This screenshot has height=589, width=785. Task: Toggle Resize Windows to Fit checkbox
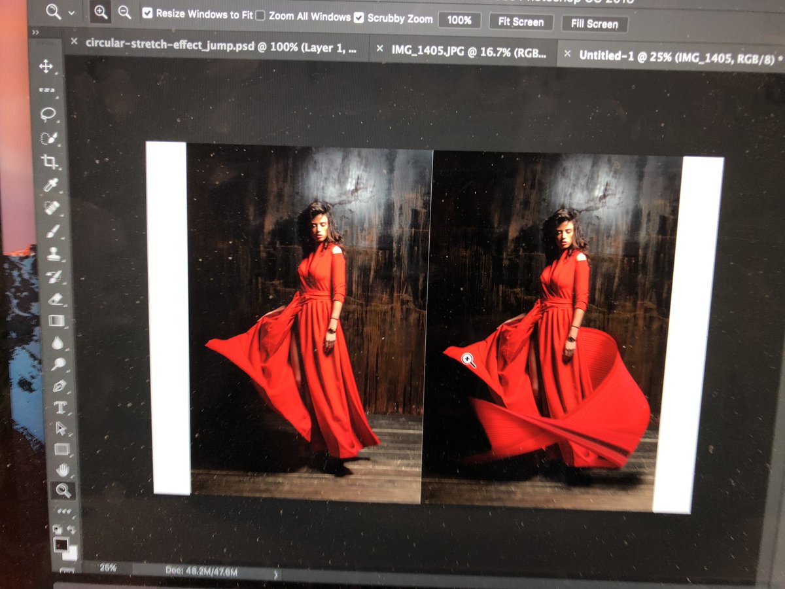click(148, 14)
